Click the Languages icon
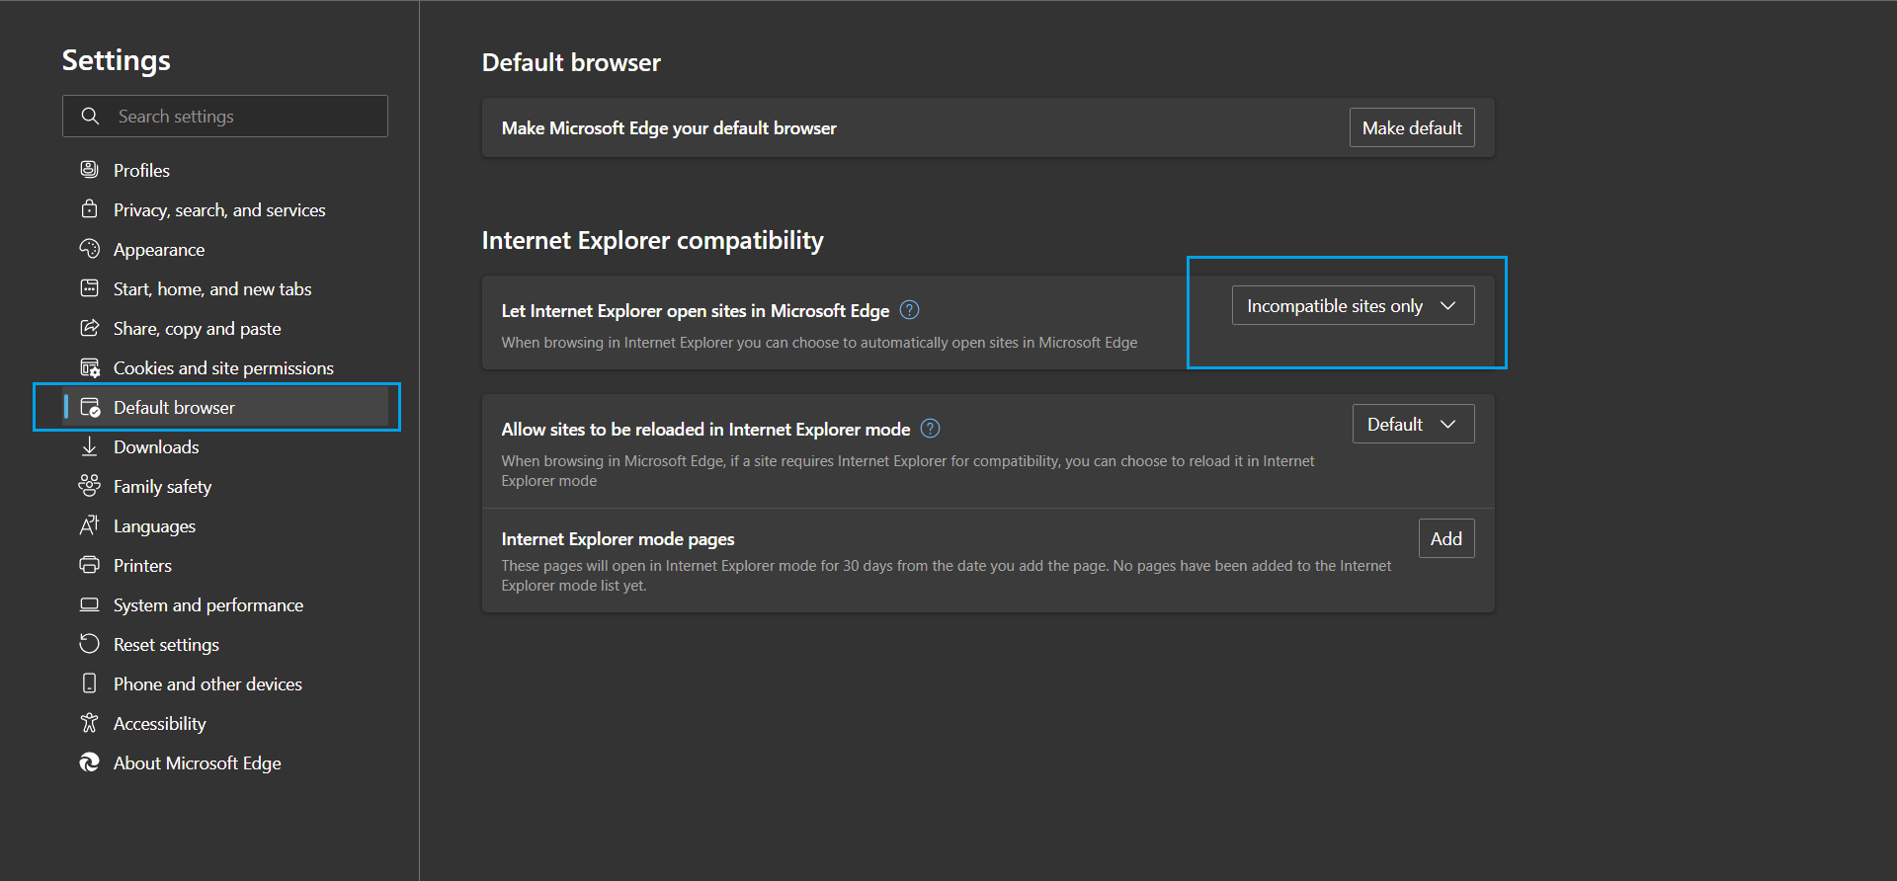This screenshot has height=881, width=1897. point(89,524)
